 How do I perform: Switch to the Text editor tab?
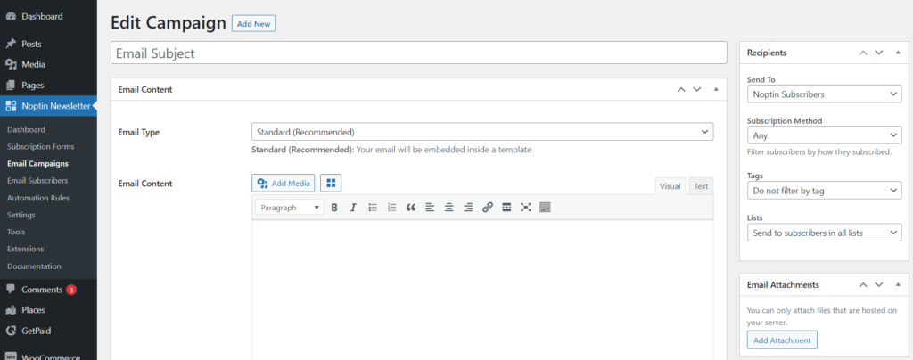tap(701, 186)
